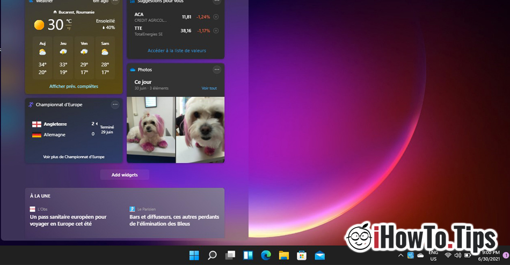This screenshot has width=510, height=265.
Task: Select °C weather unit
Action: pyautogui.click(x=69, y=21)
